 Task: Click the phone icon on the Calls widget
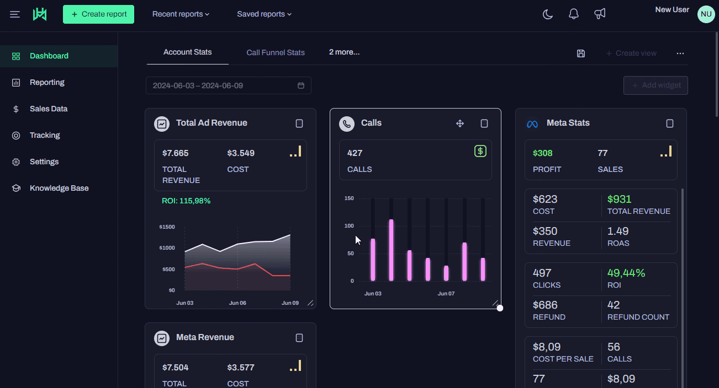[x=346, y=123]
